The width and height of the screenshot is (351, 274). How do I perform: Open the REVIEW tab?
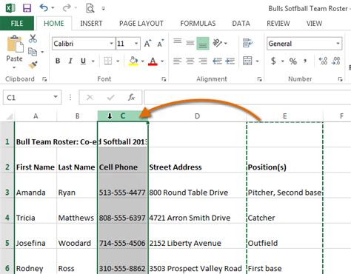278,24
